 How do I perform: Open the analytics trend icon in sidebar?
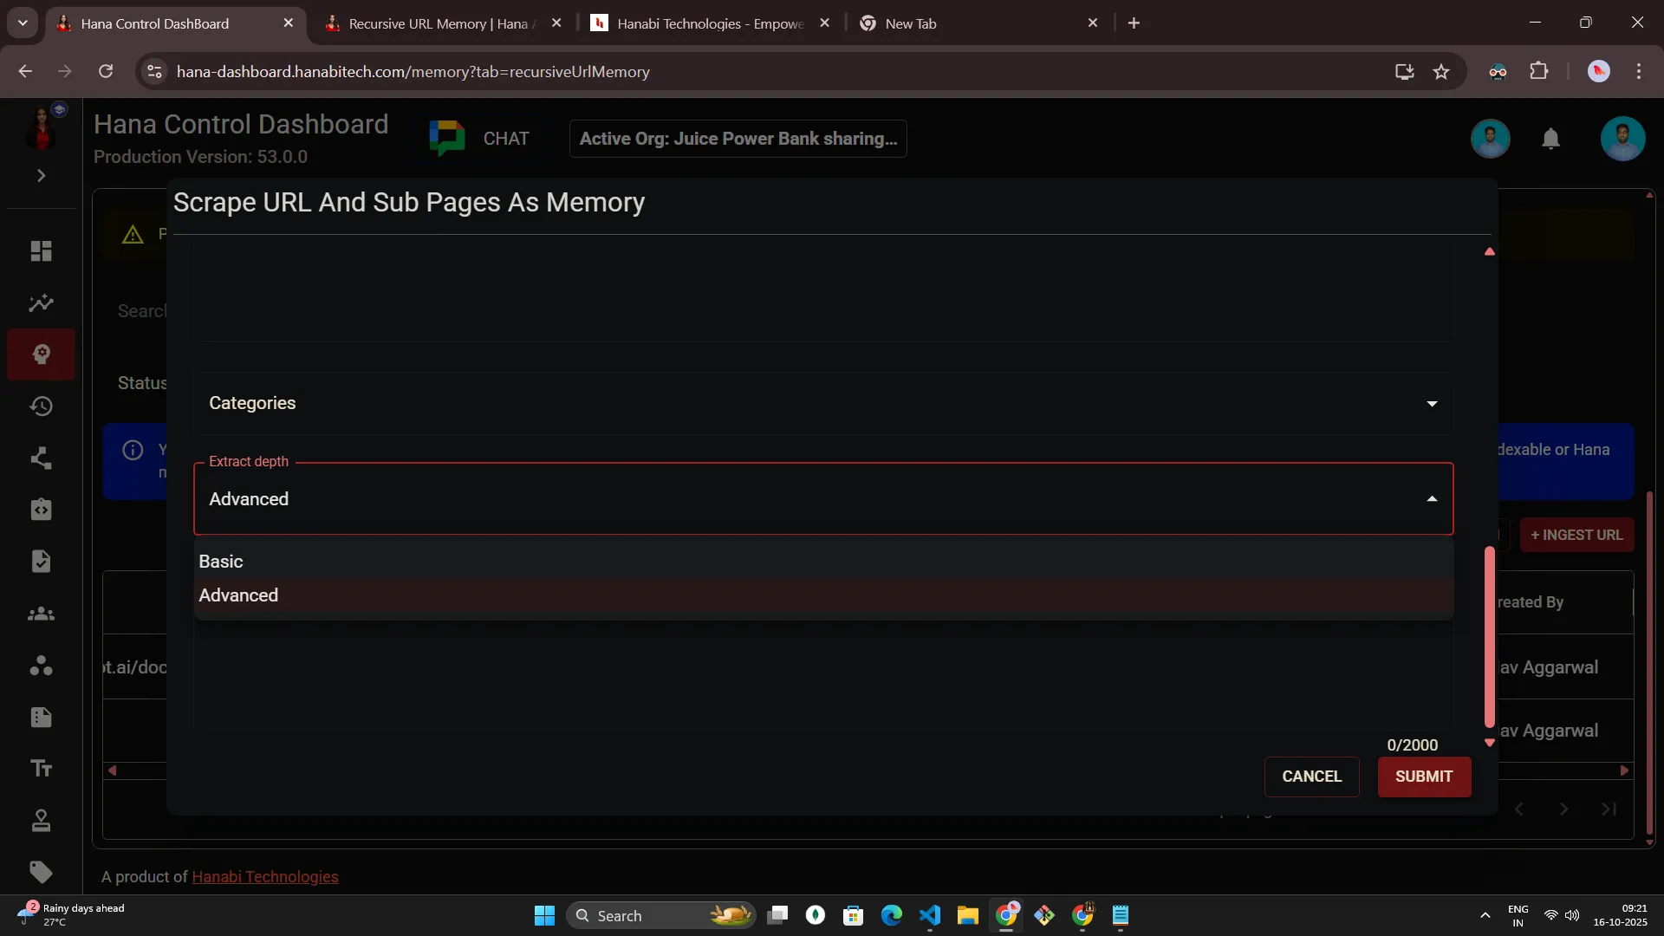41,303
